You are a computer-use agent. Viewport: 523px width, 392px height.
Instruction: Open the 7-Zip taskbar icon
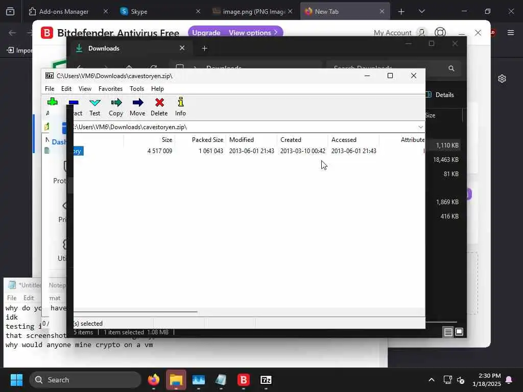click(266, 380)
